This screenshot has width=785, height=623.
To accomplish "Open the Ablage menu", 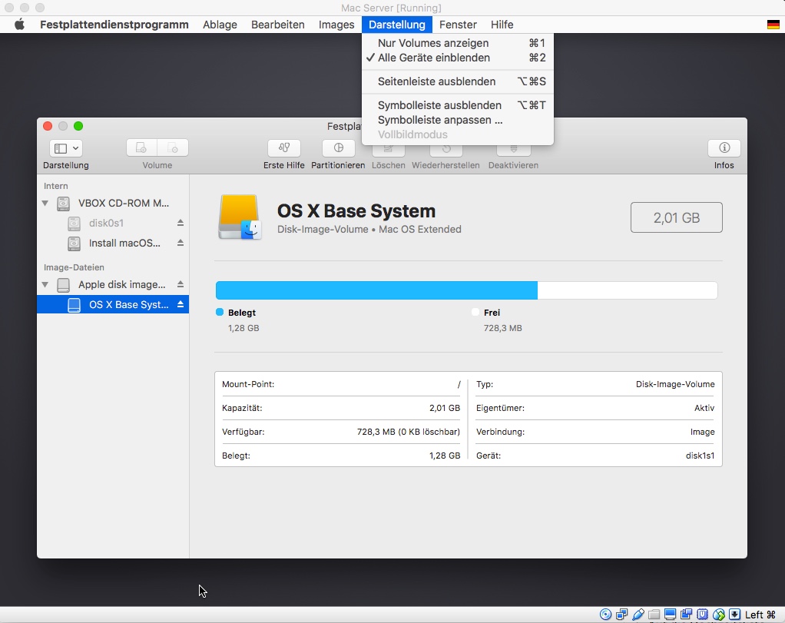I will (x=220, y=25).
